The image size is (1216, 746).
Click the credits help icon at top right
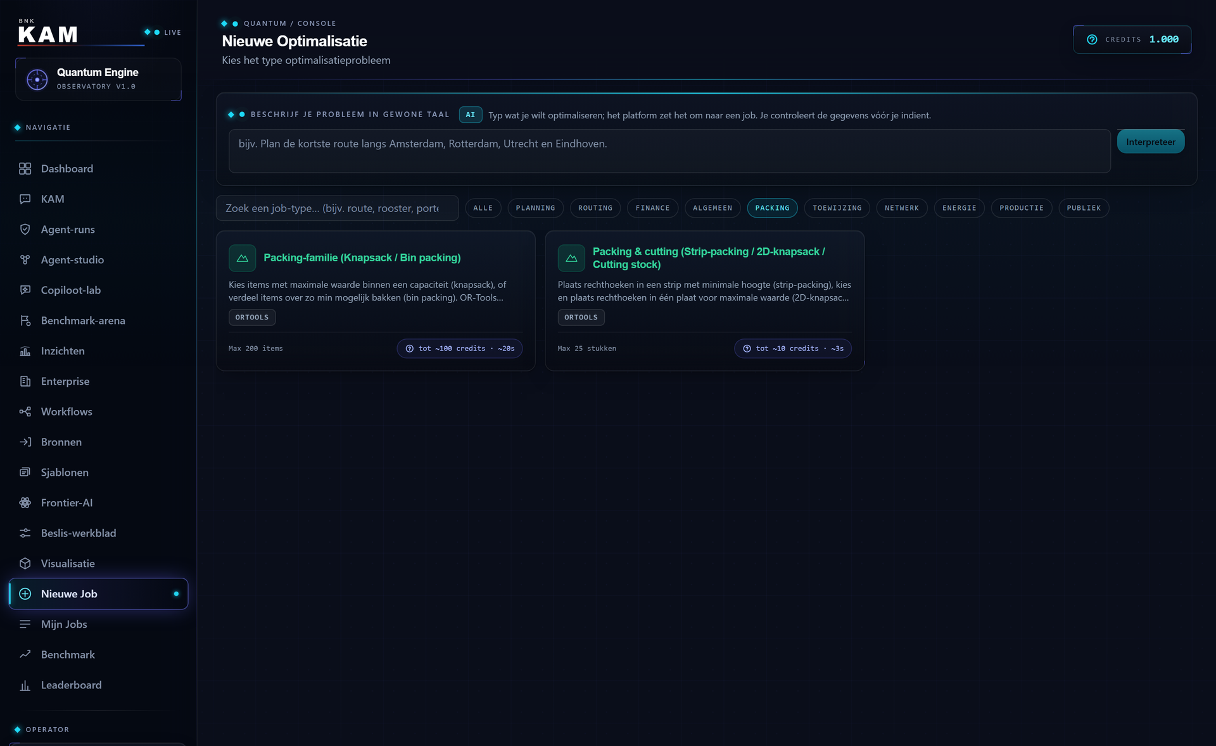click(x=1092, y=39)
